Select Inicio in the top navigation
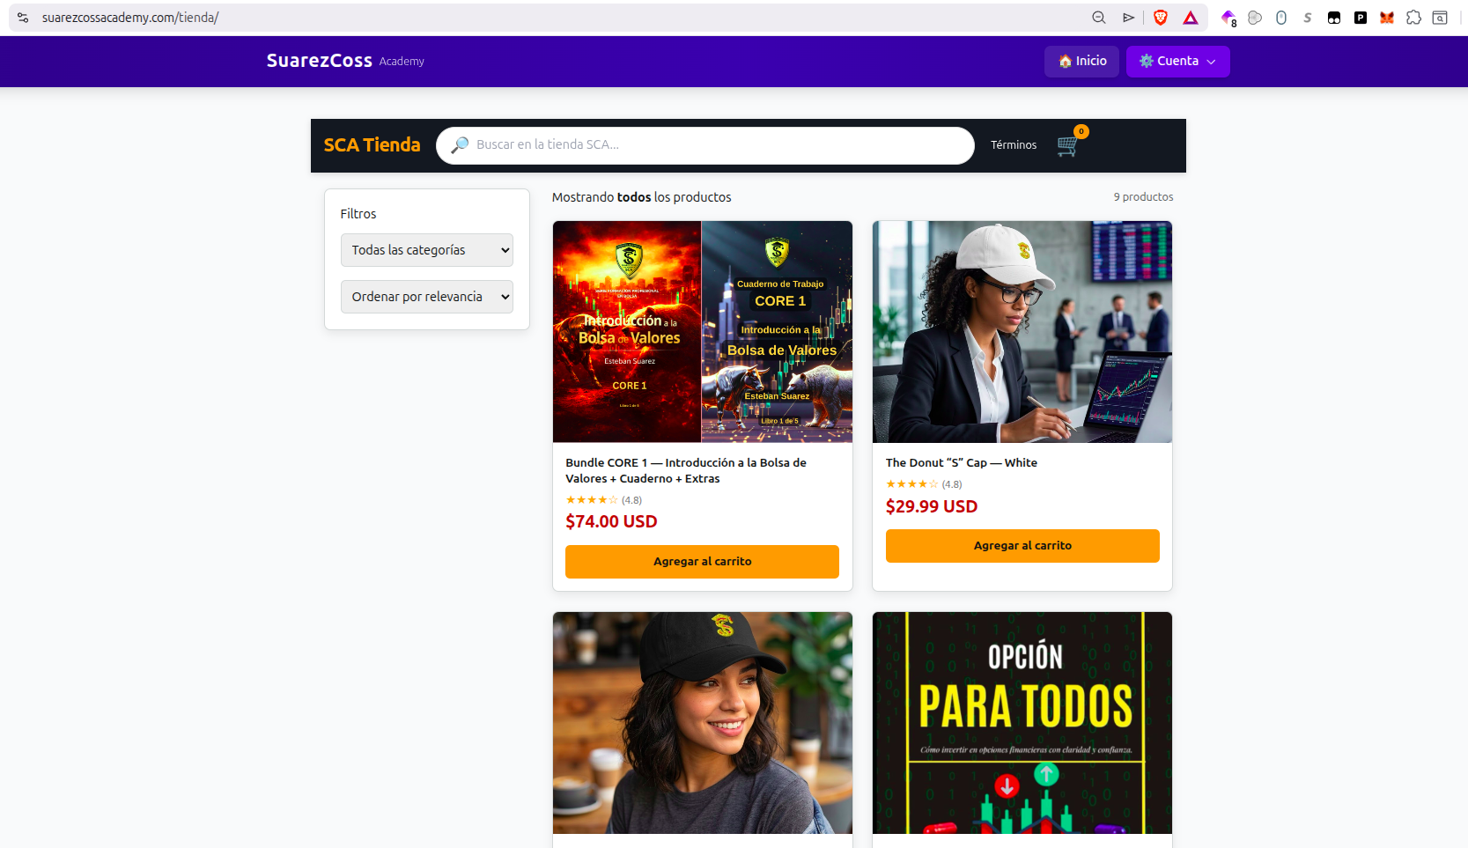 (1081, 61)
